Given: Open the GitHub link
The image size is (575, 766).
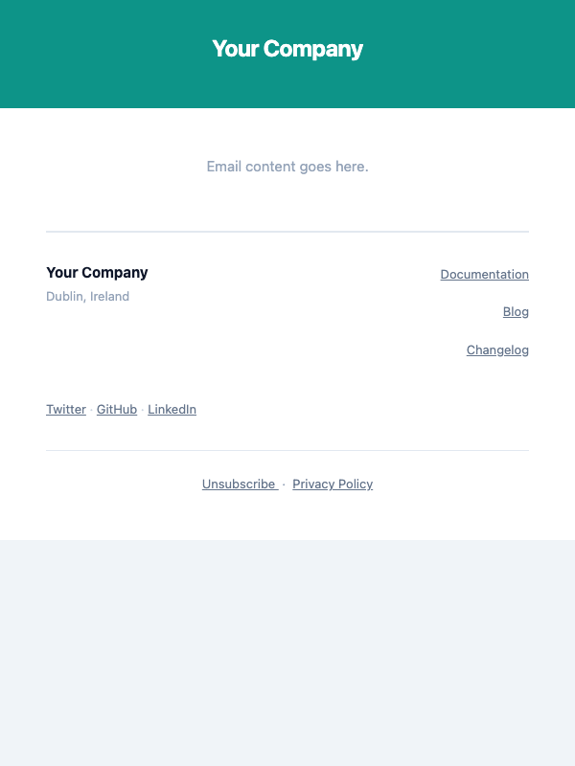Looking at the screenshot, I should 116,409.
